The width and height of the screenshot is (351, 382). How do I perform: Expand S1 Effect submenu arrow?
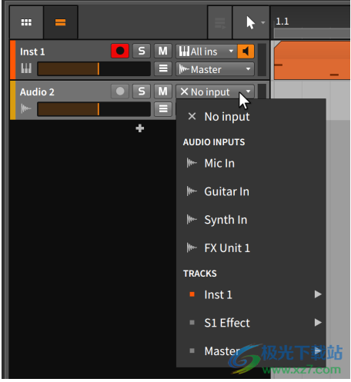(318, 323)
